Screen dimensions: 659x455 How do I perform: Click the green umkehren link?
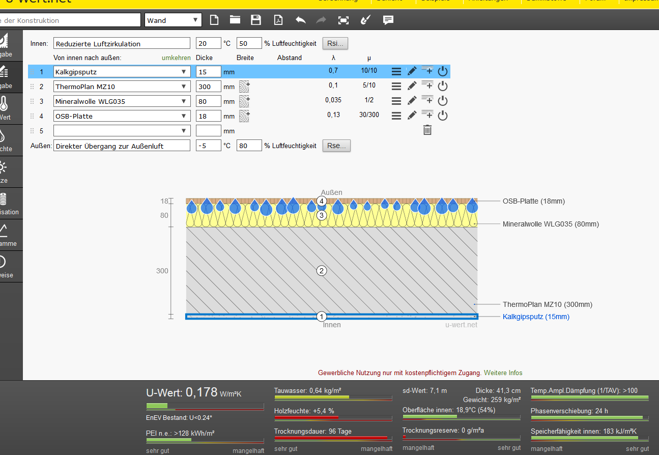point(176,58)
